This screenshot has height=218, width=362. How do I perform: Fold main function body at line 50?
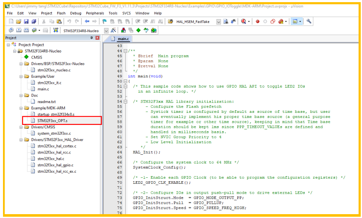coord(126,81)
